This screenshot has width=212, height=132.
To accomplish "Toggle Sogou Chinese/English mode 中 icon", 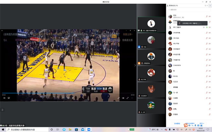I will [x=189, y=125].
